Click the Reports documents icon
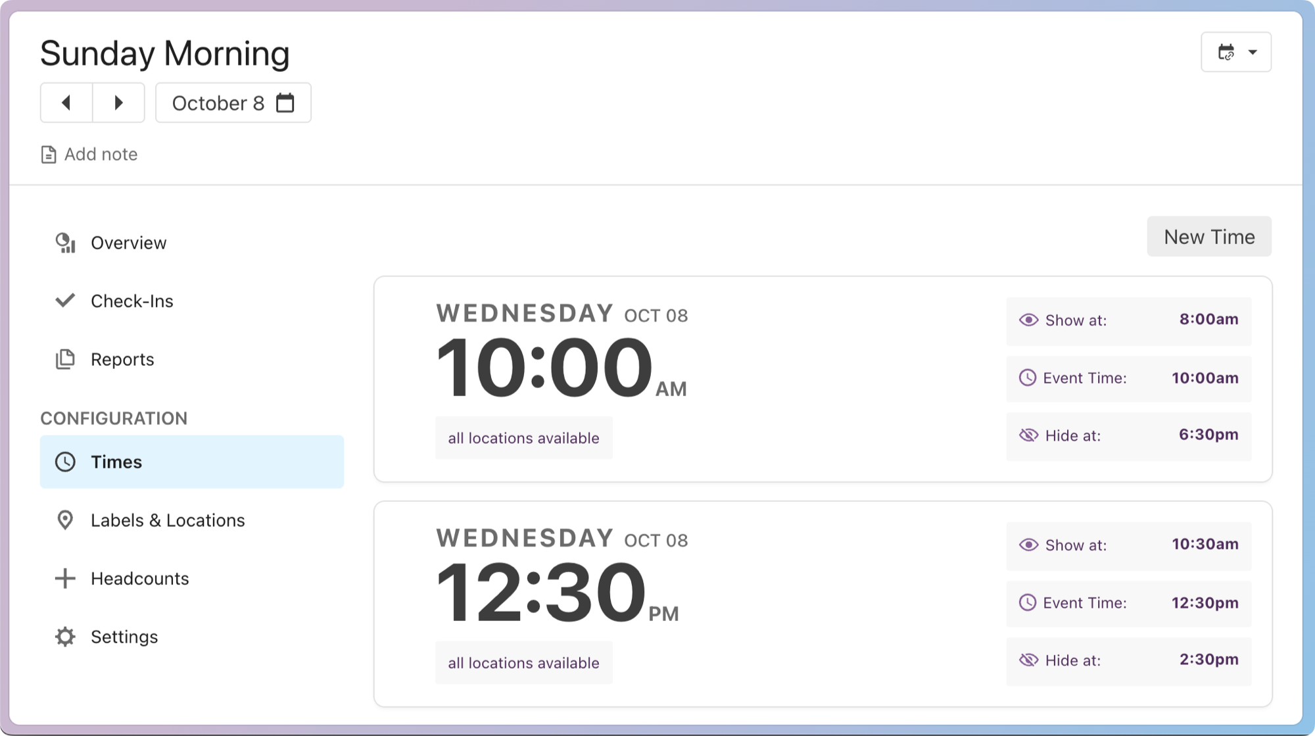The height and width of the screenshot is (736, 1315). point(65,359)
